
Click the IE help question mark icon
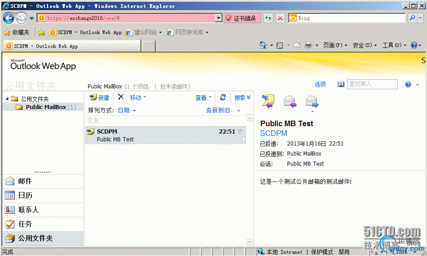coord(414,45)
